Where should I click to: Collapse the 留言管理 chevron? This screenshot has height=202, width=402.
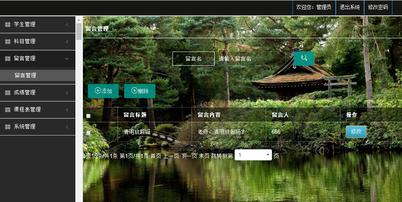(67, 59)
